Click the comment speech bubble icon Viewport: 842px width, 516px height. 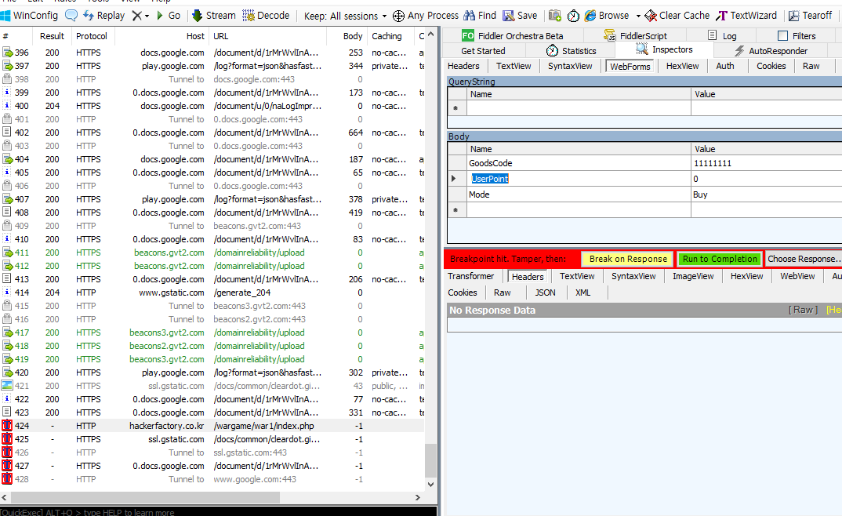(x=71, y=16)
